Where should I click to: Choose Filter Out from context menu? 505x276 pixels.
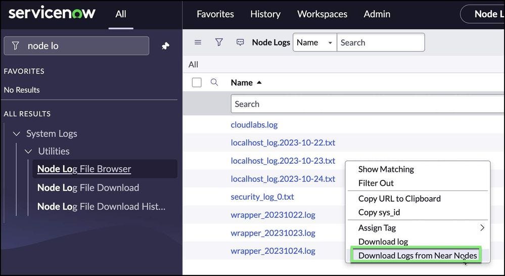click(x=376, y=183)
